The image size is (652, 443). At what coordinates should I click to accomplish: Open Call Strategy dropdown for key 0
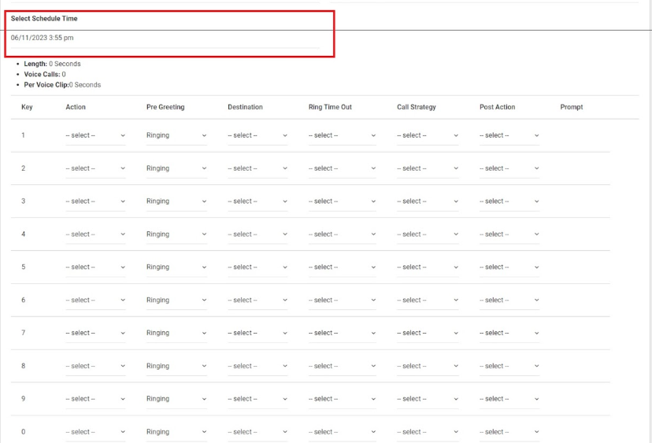(x=428, y=432)
